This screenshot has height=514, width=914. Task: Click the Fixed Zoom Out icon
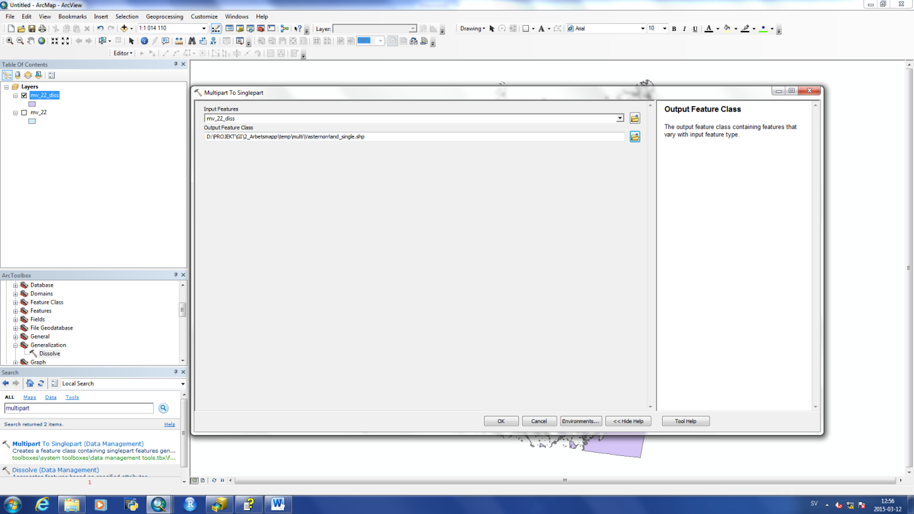tap(65, 41)
